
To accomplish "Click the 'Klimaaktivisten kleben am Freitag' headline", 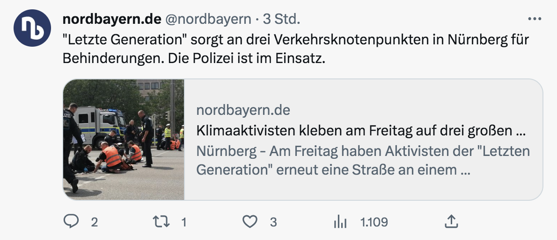I will [x=360, y=131].
